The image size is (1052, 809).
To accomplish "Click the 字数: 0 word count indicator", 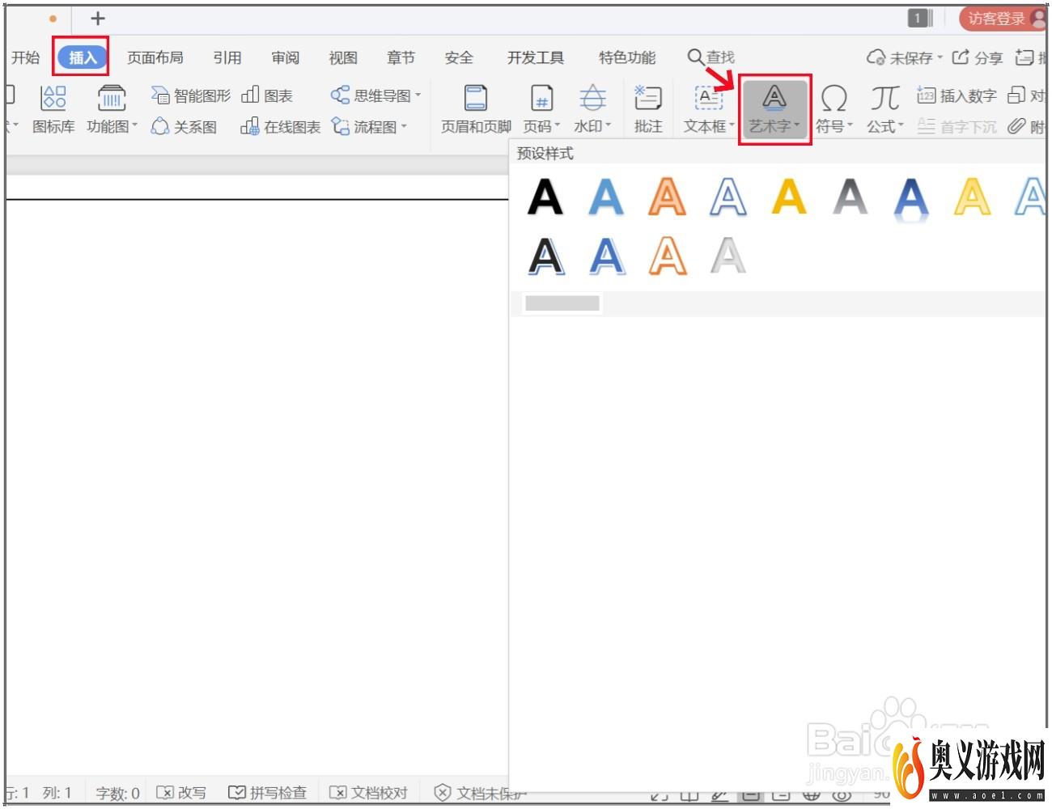I will [x=117, y=793].
